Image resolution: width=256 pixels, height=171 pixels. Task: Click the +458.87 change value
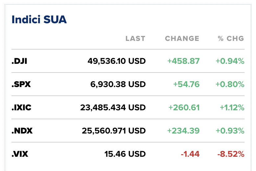tap(184, 61)
